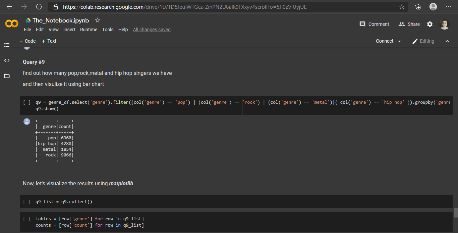The height and width of the screenshot is (233, 458).
Task: Open the table of contents sidebar icon
Action: (x=7, y=45)
